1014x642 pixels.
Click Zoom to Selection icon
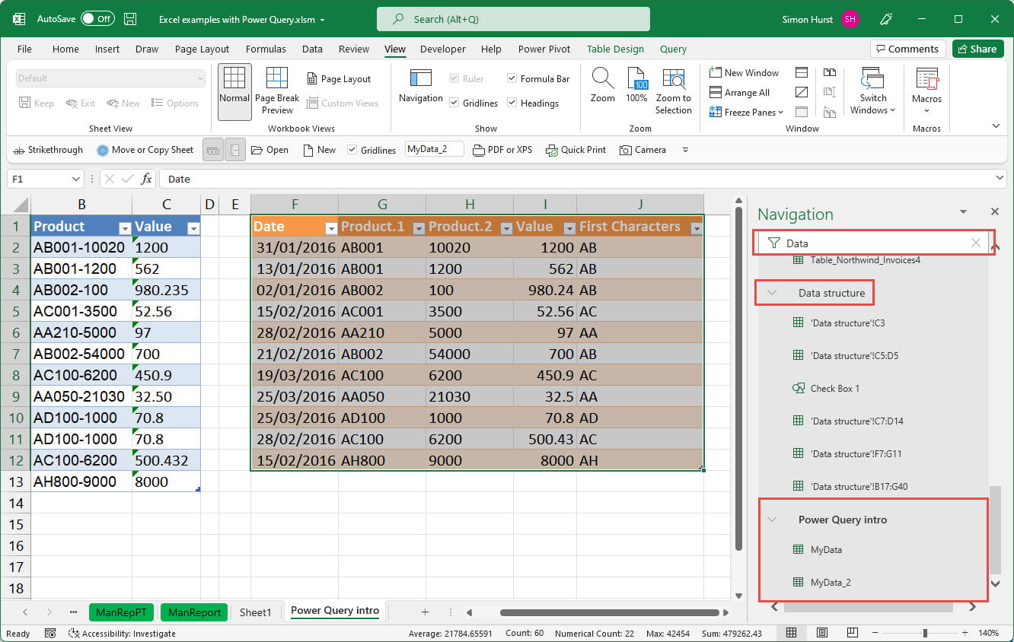coord(673,79)
